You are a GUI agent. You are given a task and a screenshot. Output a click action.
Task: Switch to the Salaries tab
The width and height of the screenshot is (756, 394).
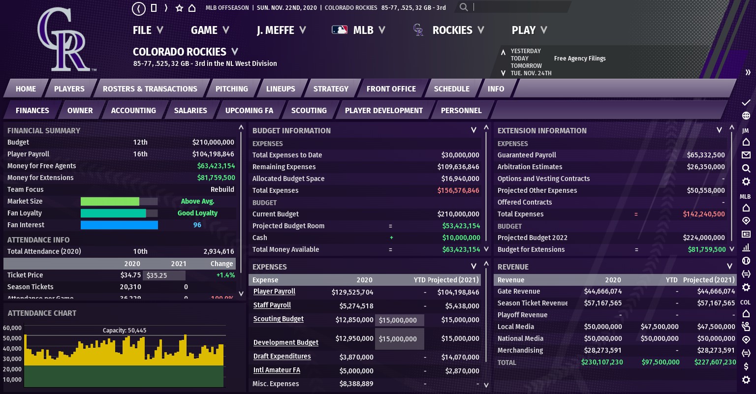(190, 111)
